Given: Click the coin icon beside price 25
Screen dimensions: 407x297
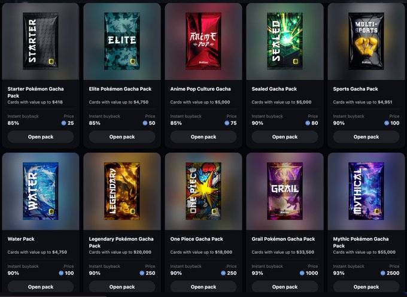Looking at the screenshot, I should pos(63,123).
